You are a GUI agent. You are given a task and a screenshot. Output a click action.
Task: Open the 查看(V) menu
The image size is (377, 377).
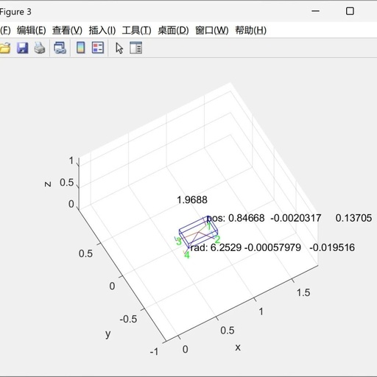coord(67,30)
